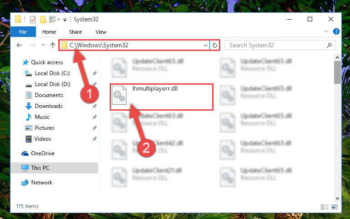The width and height of the screenshot is (350, 219).
Task: Refresh the System32 folder view
Action: coord(215,46)
